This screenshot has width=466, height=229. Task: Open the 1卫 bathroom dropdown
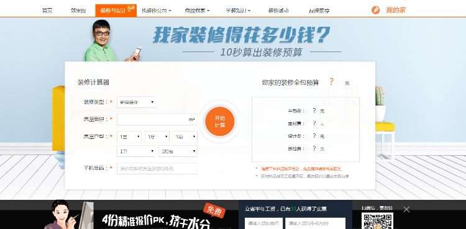[136, 151]
